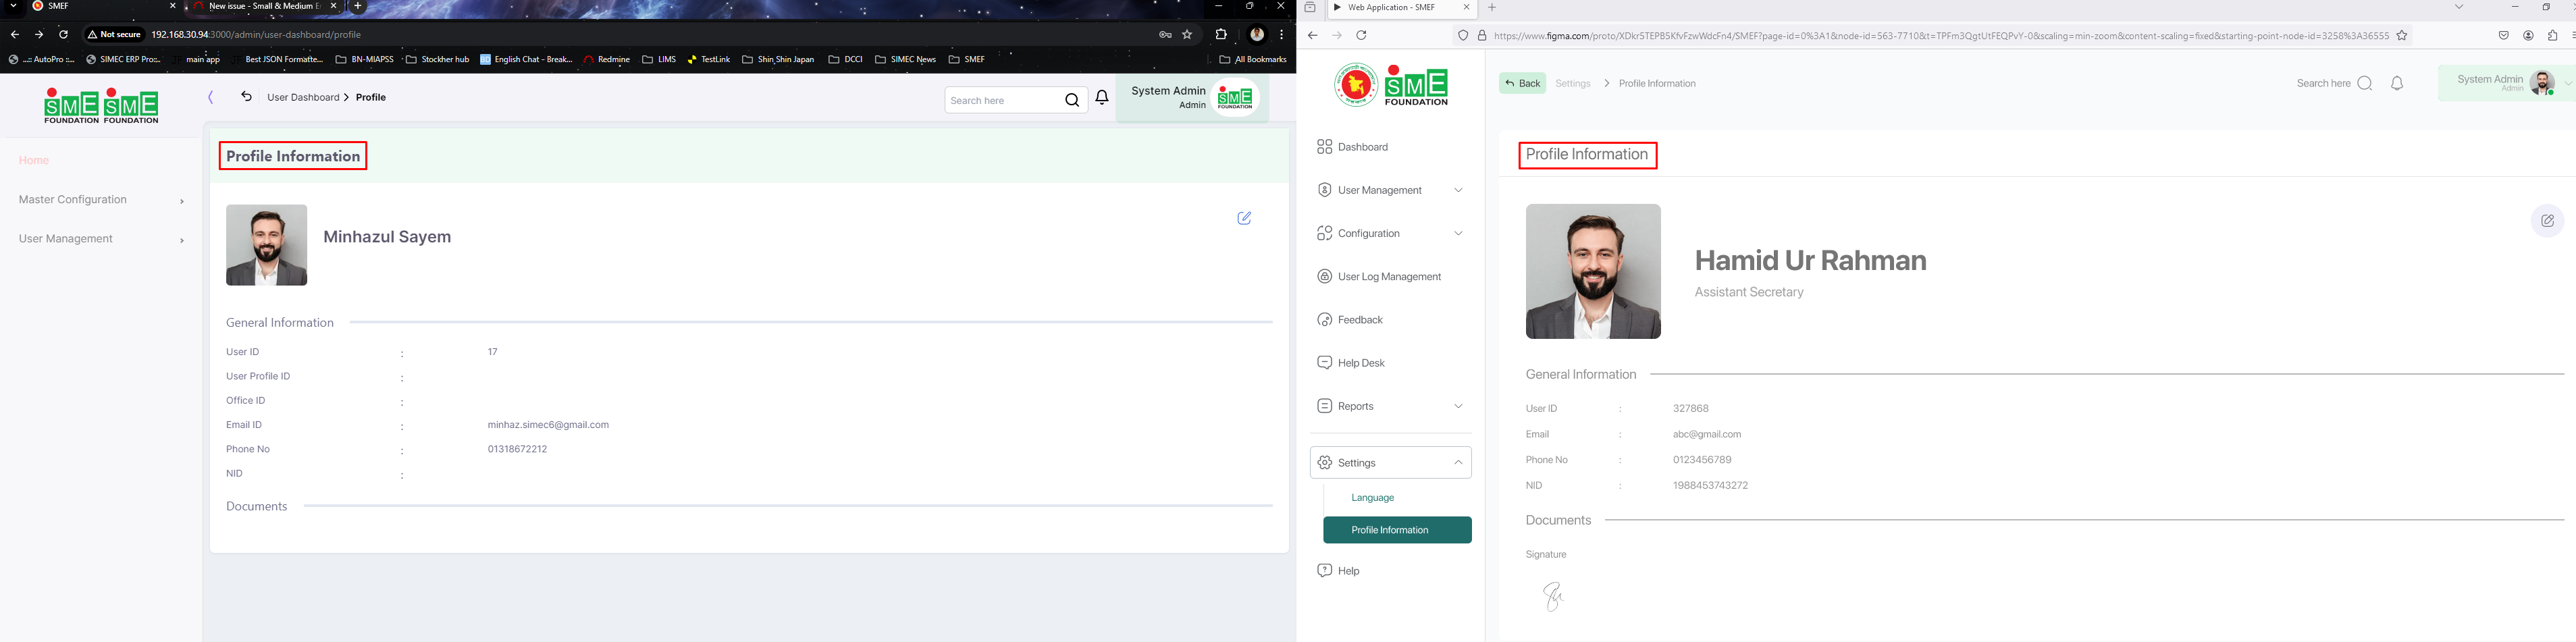Open Chrome three-dot menu
This screenshot has height=642, width=2576.
(x=1281, y=34)
